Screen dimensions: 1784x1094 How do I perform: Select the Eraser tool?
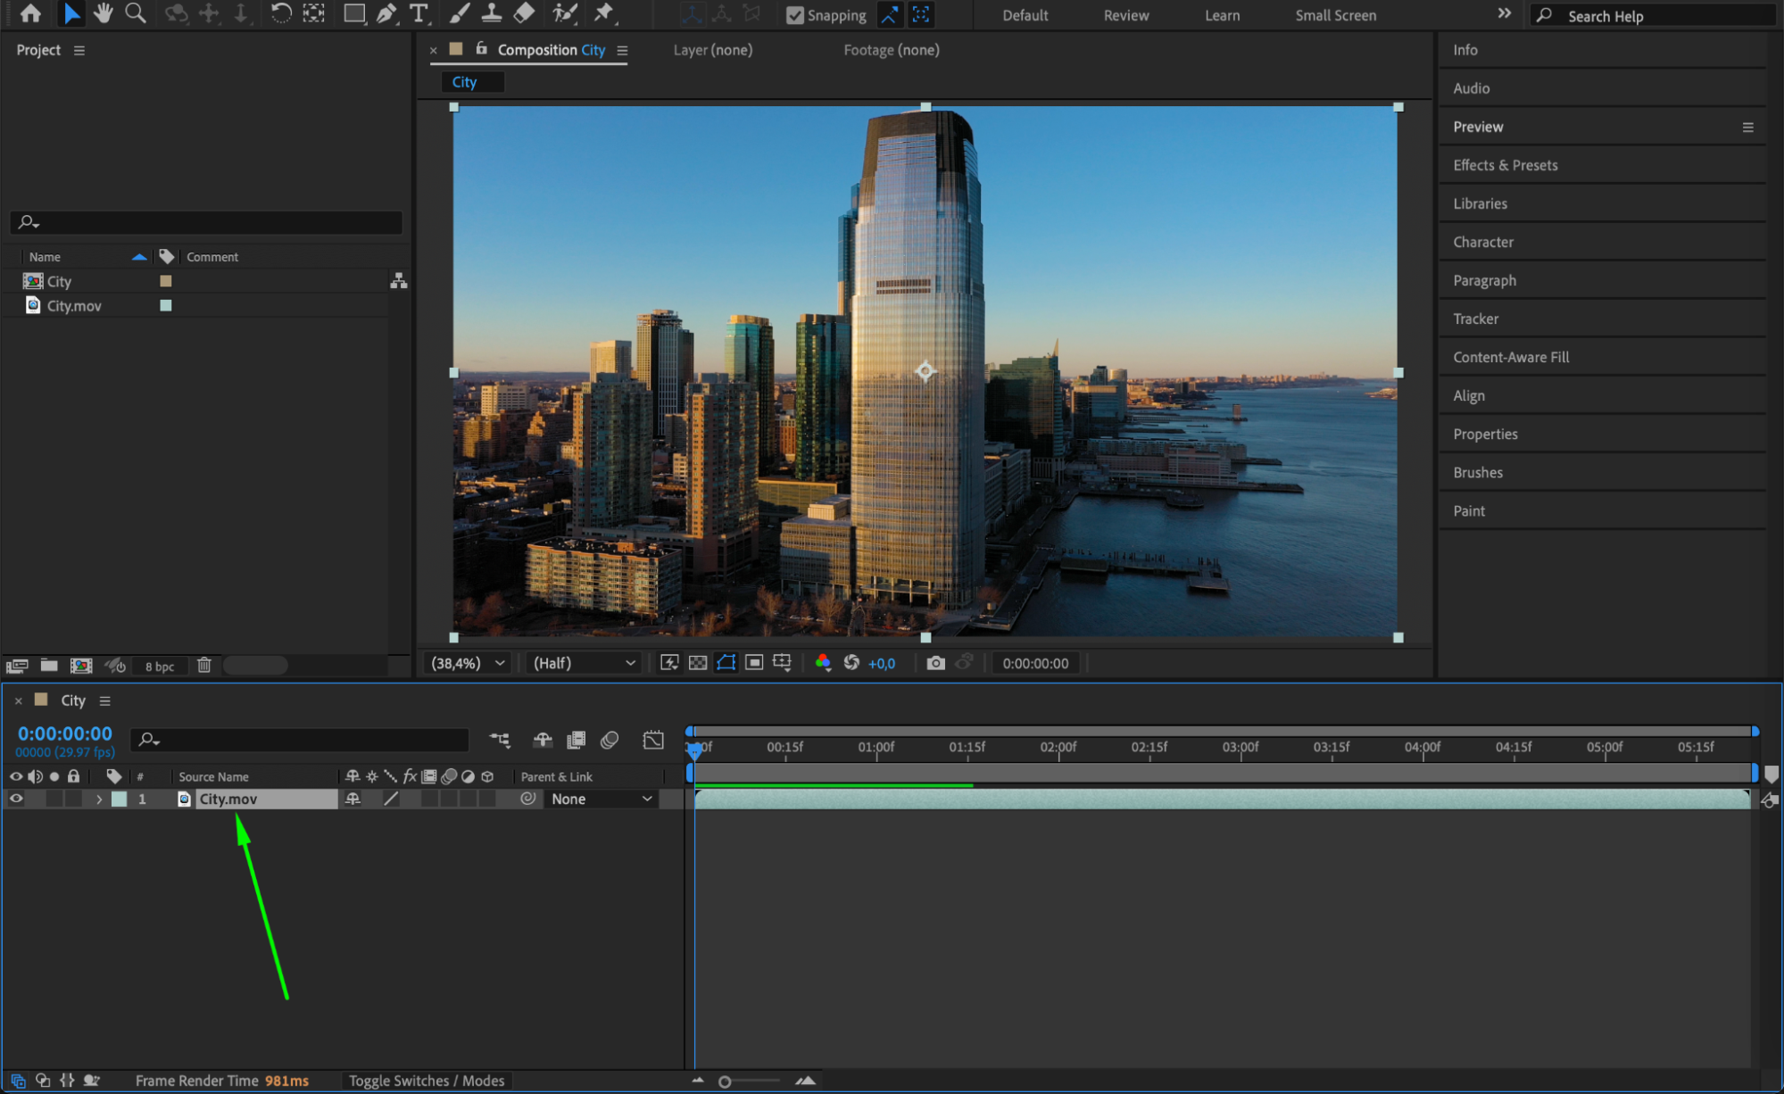pos(525,13)
